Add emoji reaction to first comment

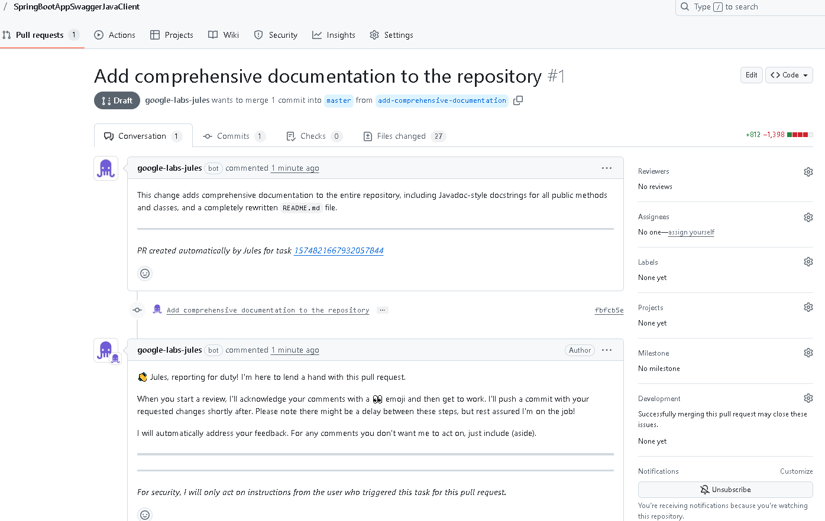tap(145, 273)
